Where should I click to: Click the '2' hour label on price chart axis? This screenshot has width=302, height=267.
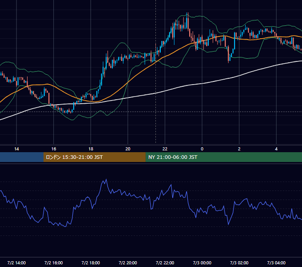click(x=239, y=149)
